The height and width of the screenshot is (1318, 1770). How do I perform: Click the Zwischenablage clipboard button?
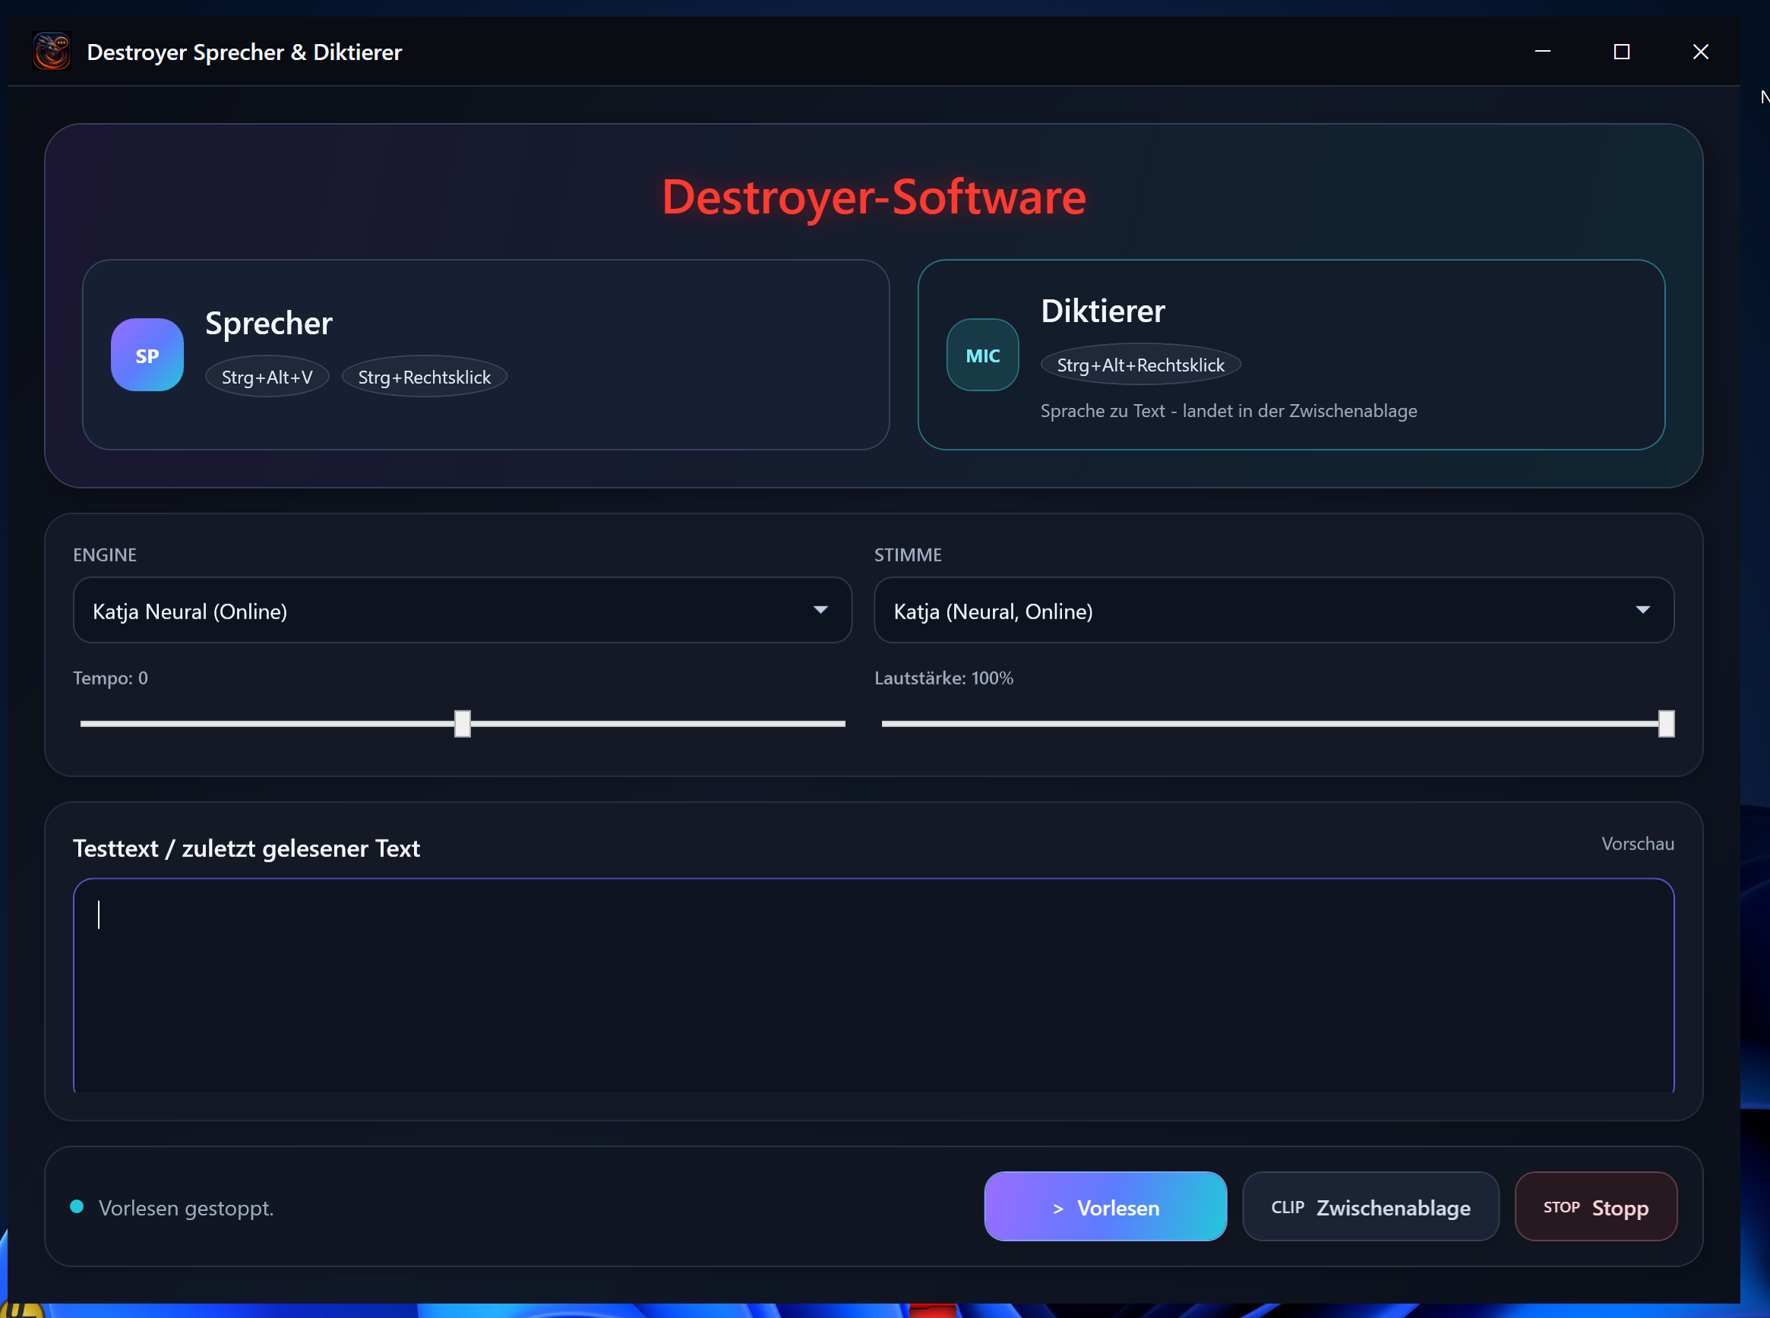(x=1370, y=1206)
